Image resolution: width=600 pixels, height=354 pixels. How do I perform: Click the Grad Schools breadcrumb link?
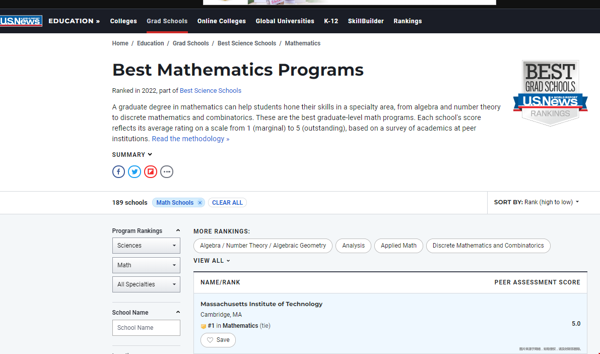(190, 43)
